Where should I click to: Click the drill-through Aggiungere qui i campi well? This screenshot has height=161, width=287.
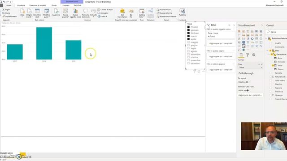point(250,95)
